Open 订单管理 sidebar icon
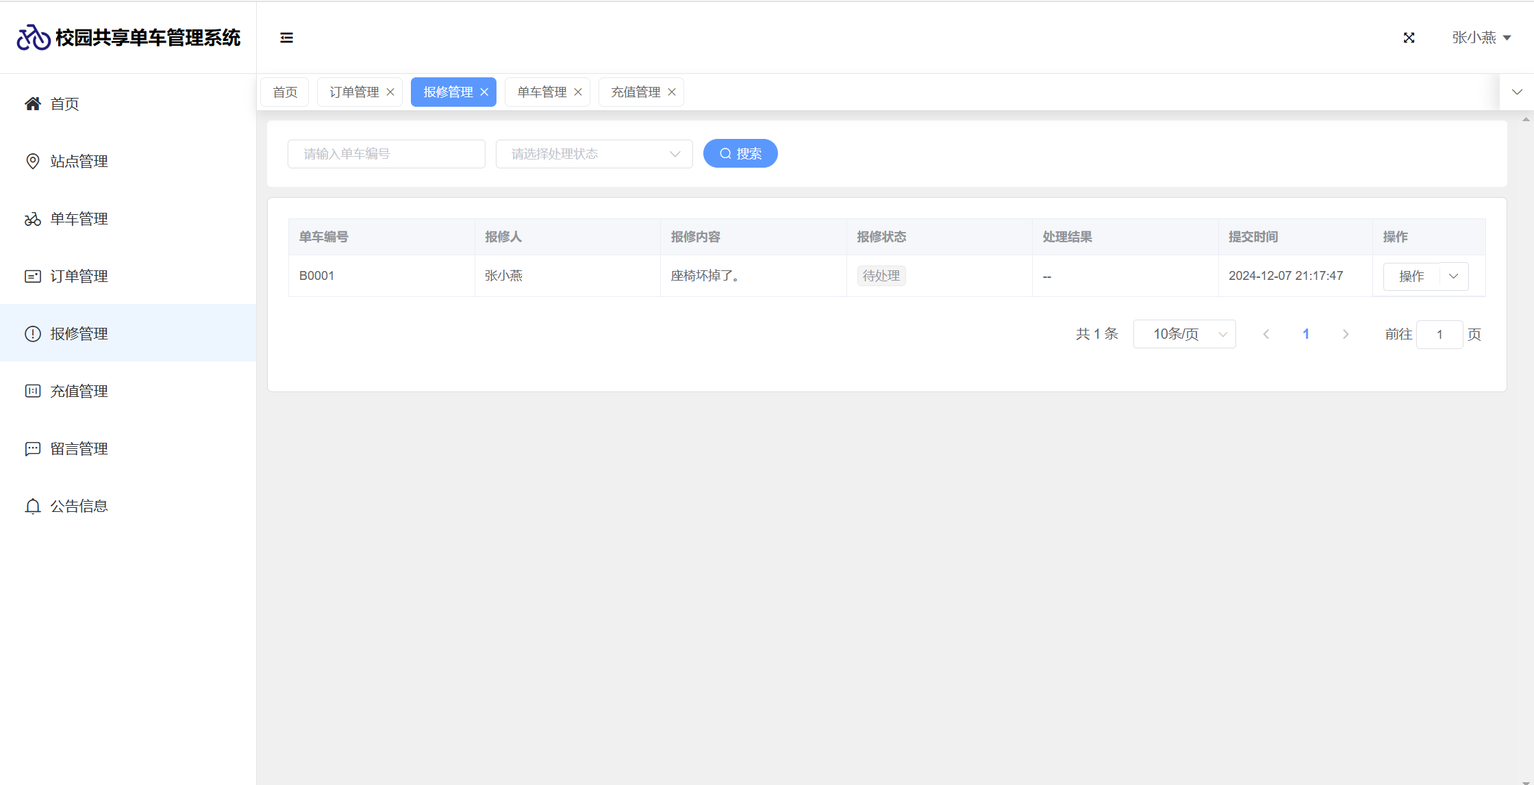Viewport: 1534px width, 785px height. 32,276
